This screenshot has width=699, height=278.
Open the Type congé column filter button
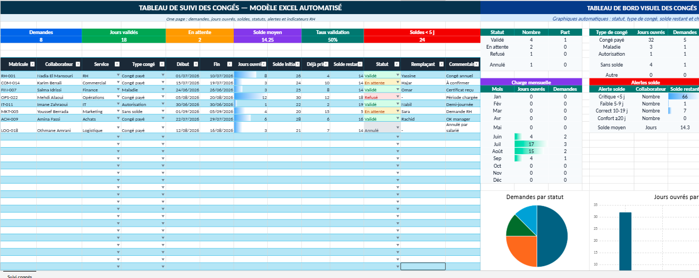(x=161, y=64)
